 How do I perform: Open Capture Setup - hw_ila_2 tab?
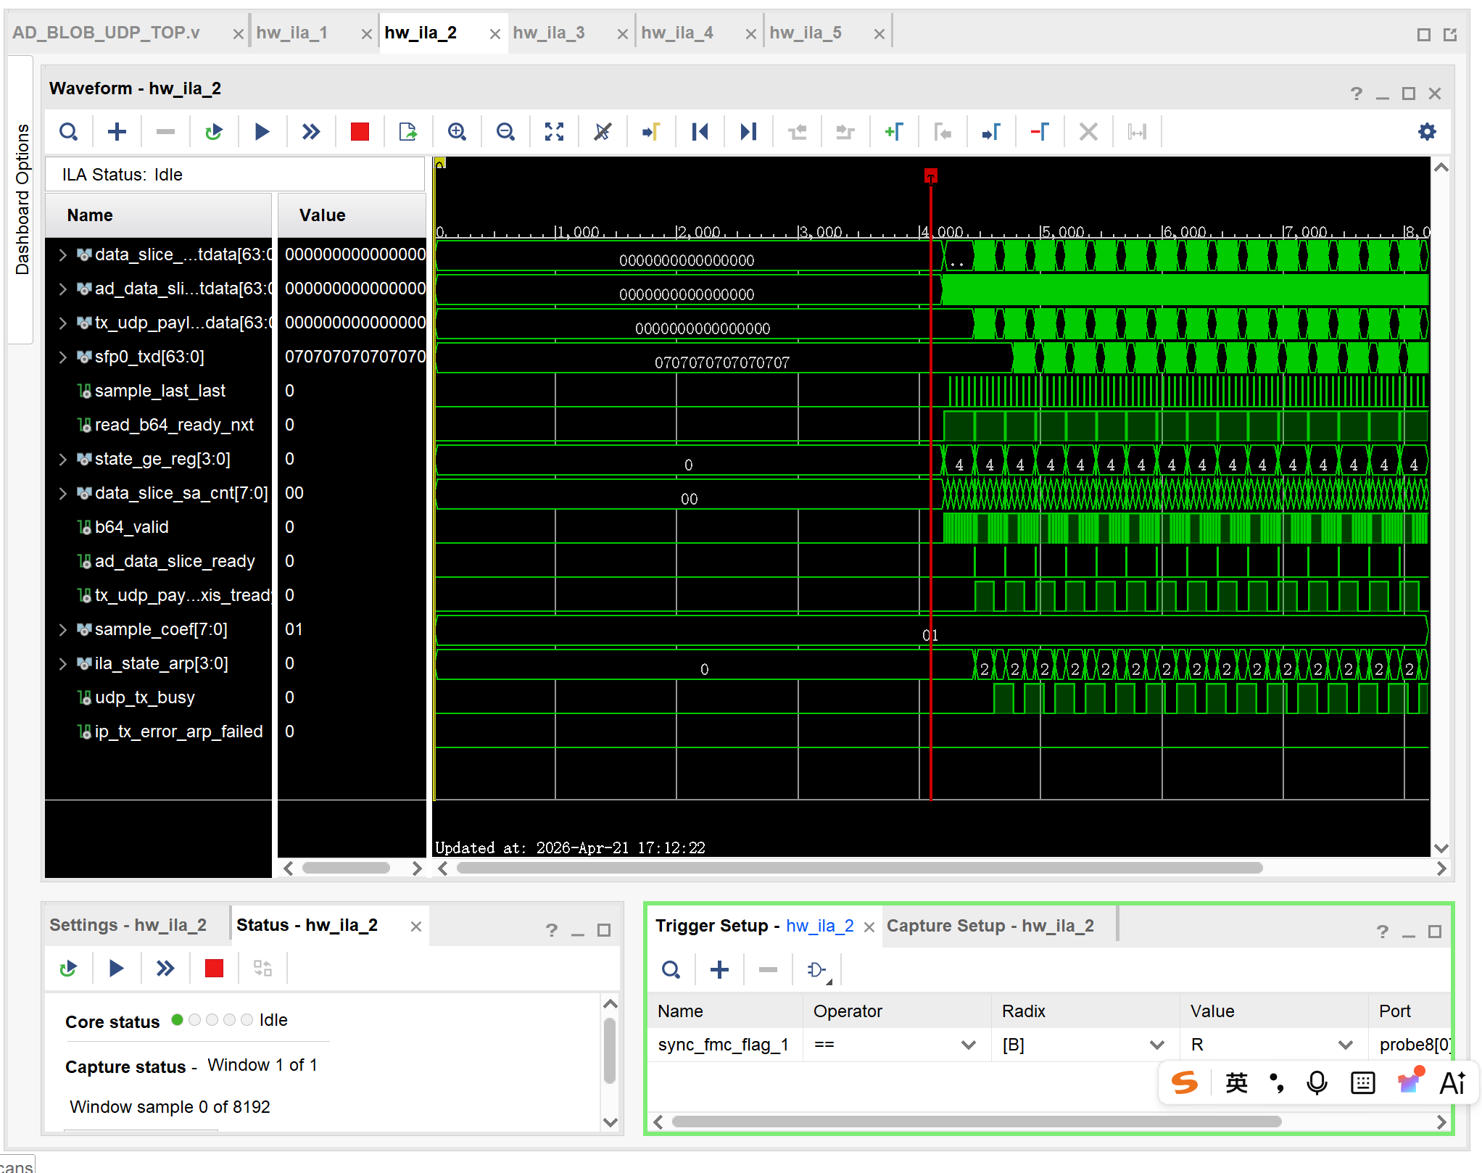pos(990,926)
